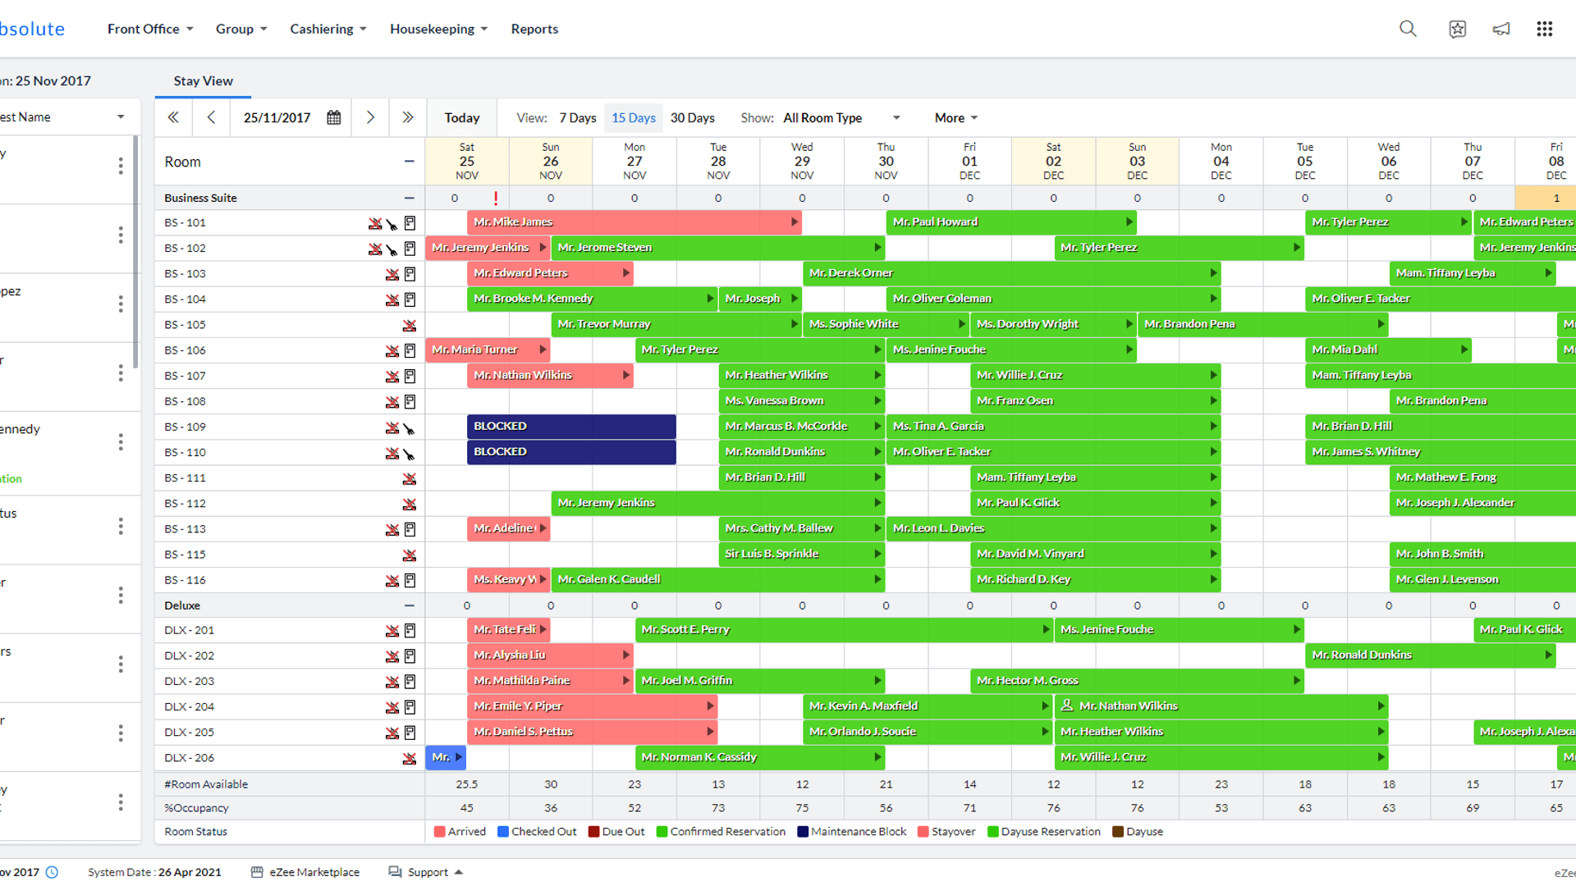Open the Reports menu
The width and height of the screenshot is (1576, 886).
click(x=534, y=29)
